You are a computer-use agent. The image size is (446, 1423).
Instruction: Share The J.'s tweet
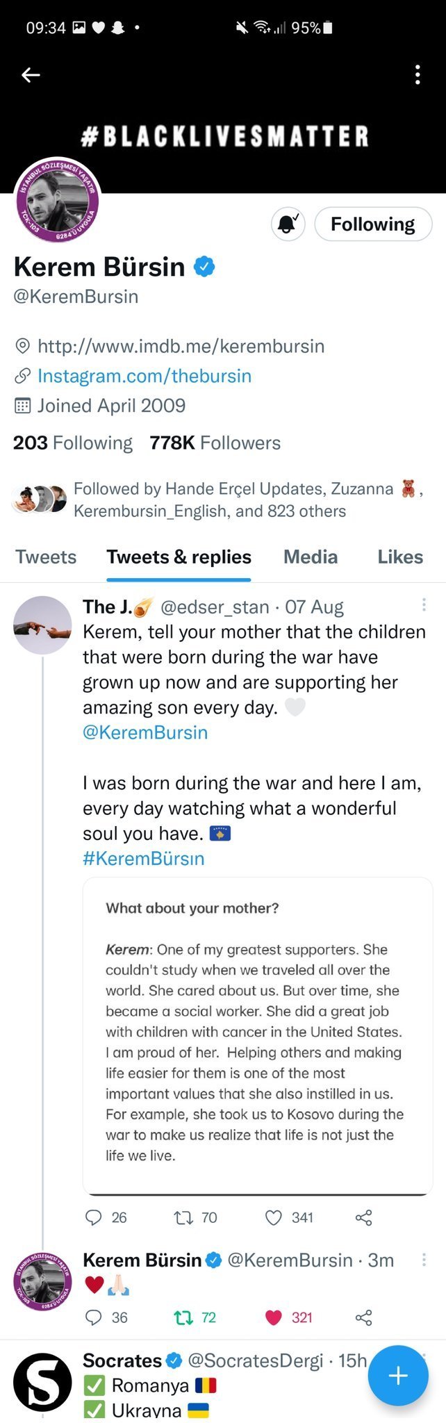point(363,1217)
